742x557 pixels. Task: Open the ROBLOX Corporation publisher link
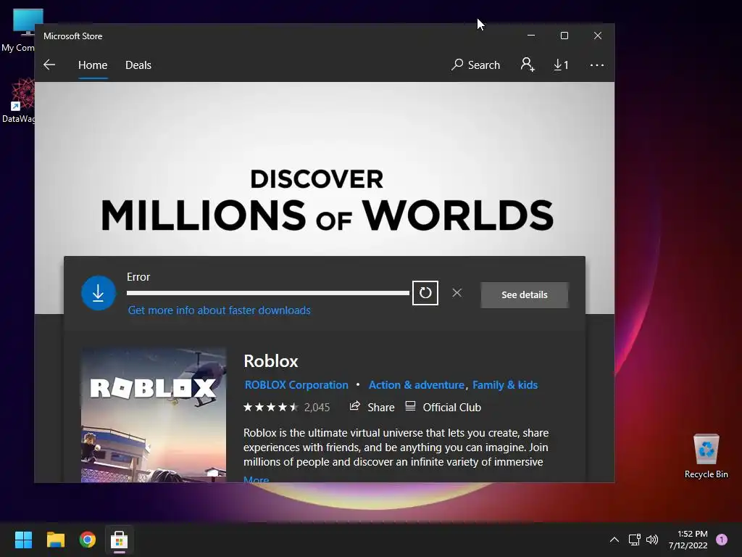point(296,384)
